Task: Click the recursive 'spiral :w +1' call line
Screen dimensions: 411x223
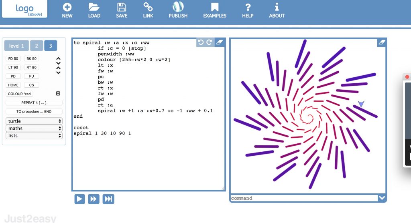Action: [x=155, y=110]
